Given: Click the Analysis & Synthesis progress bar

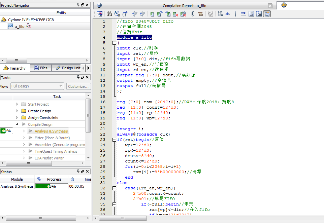Looking at the screenshot, I should (x=51, y=186).
